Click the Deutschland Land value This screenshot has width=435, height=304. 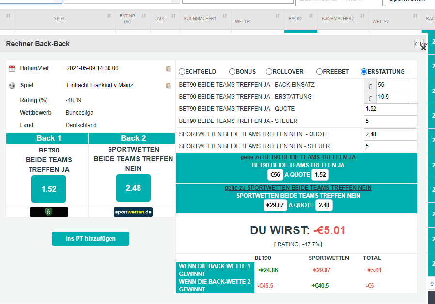tap(81, 125)
